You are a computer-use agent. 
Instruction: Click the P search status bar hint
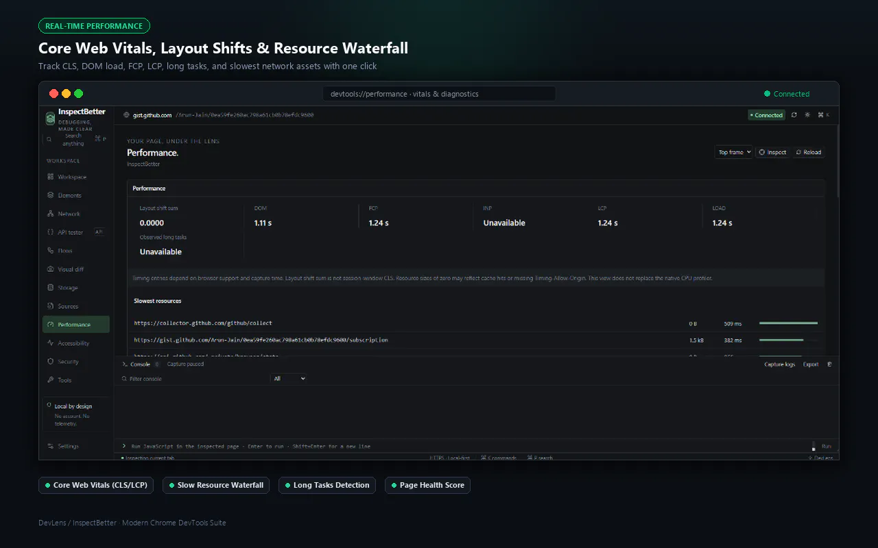(540, 458)
